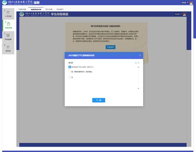Click the college logo in top header
The height and width of the screenshot is (152, 196).
[x=5, y=2]
